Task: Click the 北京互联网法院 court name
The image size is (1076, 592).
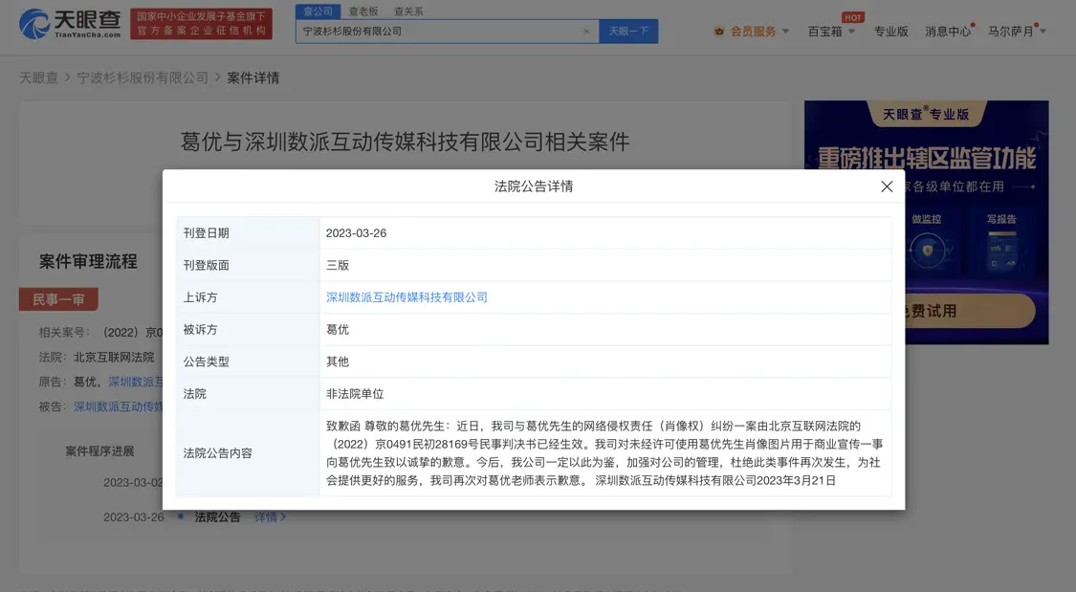Action: pyautogui.click(x=114, y=358)
